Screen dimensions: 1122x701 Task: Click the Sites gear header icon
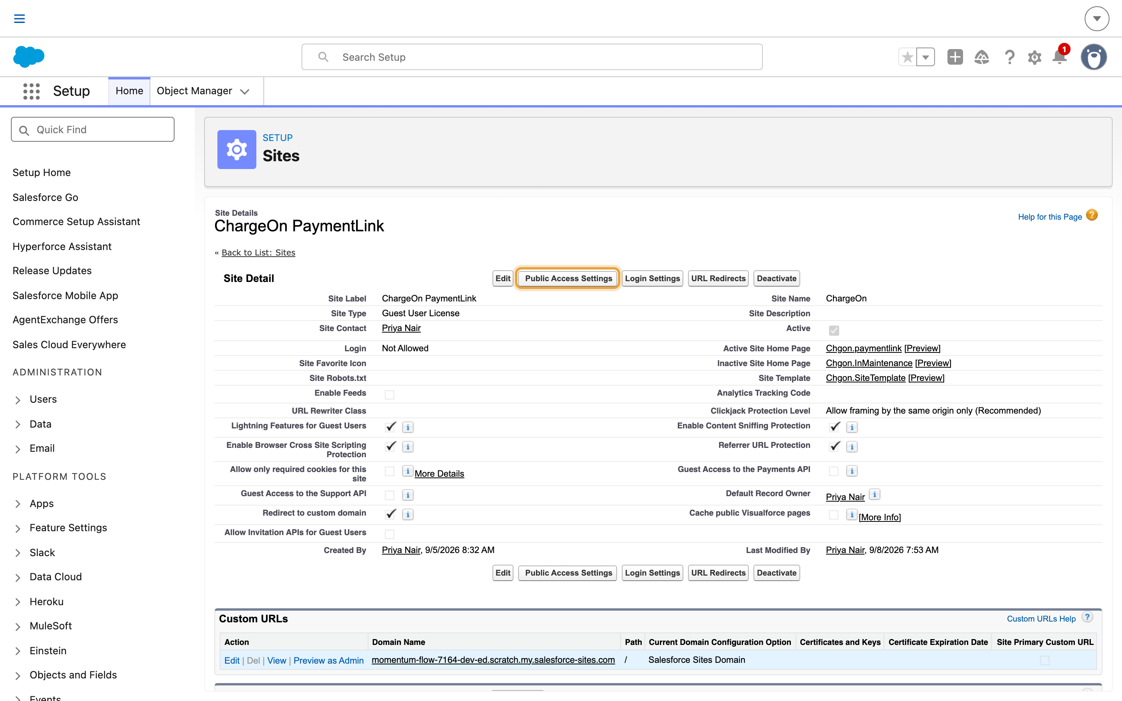tap(236, 149)
